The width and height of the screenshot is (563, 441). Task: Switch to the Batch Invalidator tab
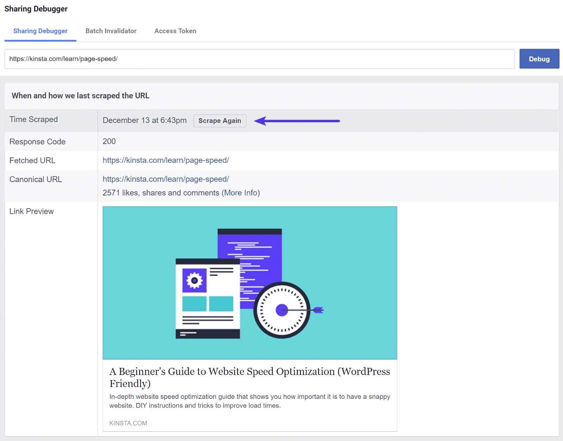click(x=111, y=31)
